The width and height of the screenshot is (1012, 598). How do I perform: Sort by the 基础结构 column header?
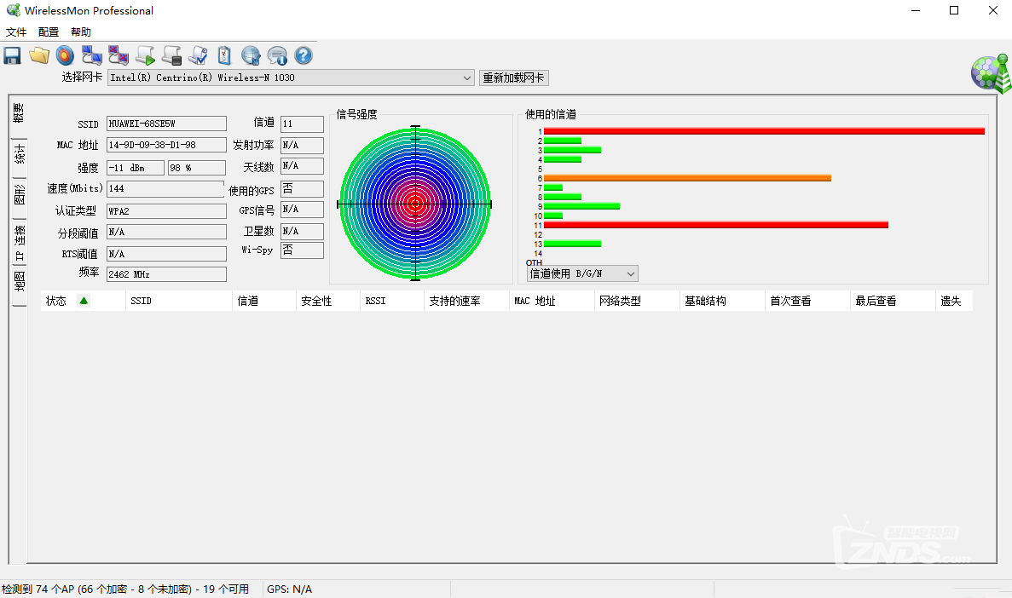pos(722,301)
